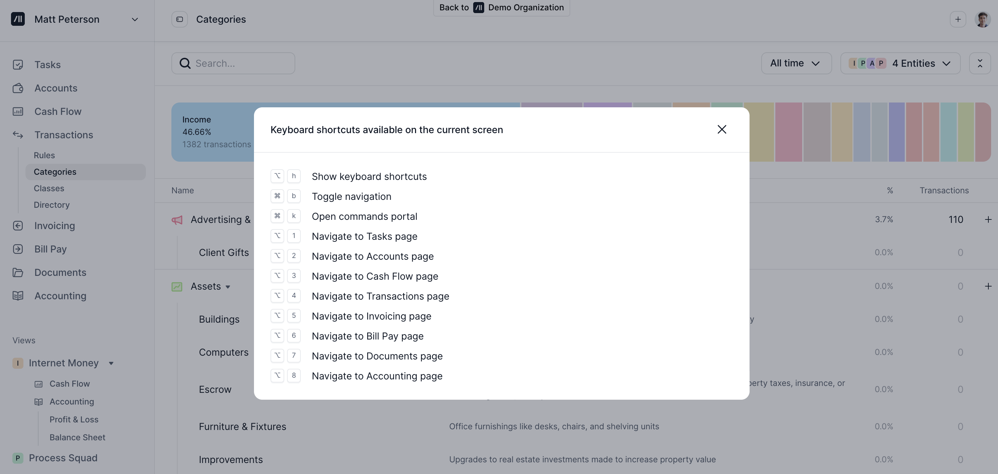
Task: Click the megaphone icon beside Advertising
Action: pyautogui.click(x=177, y=219)
